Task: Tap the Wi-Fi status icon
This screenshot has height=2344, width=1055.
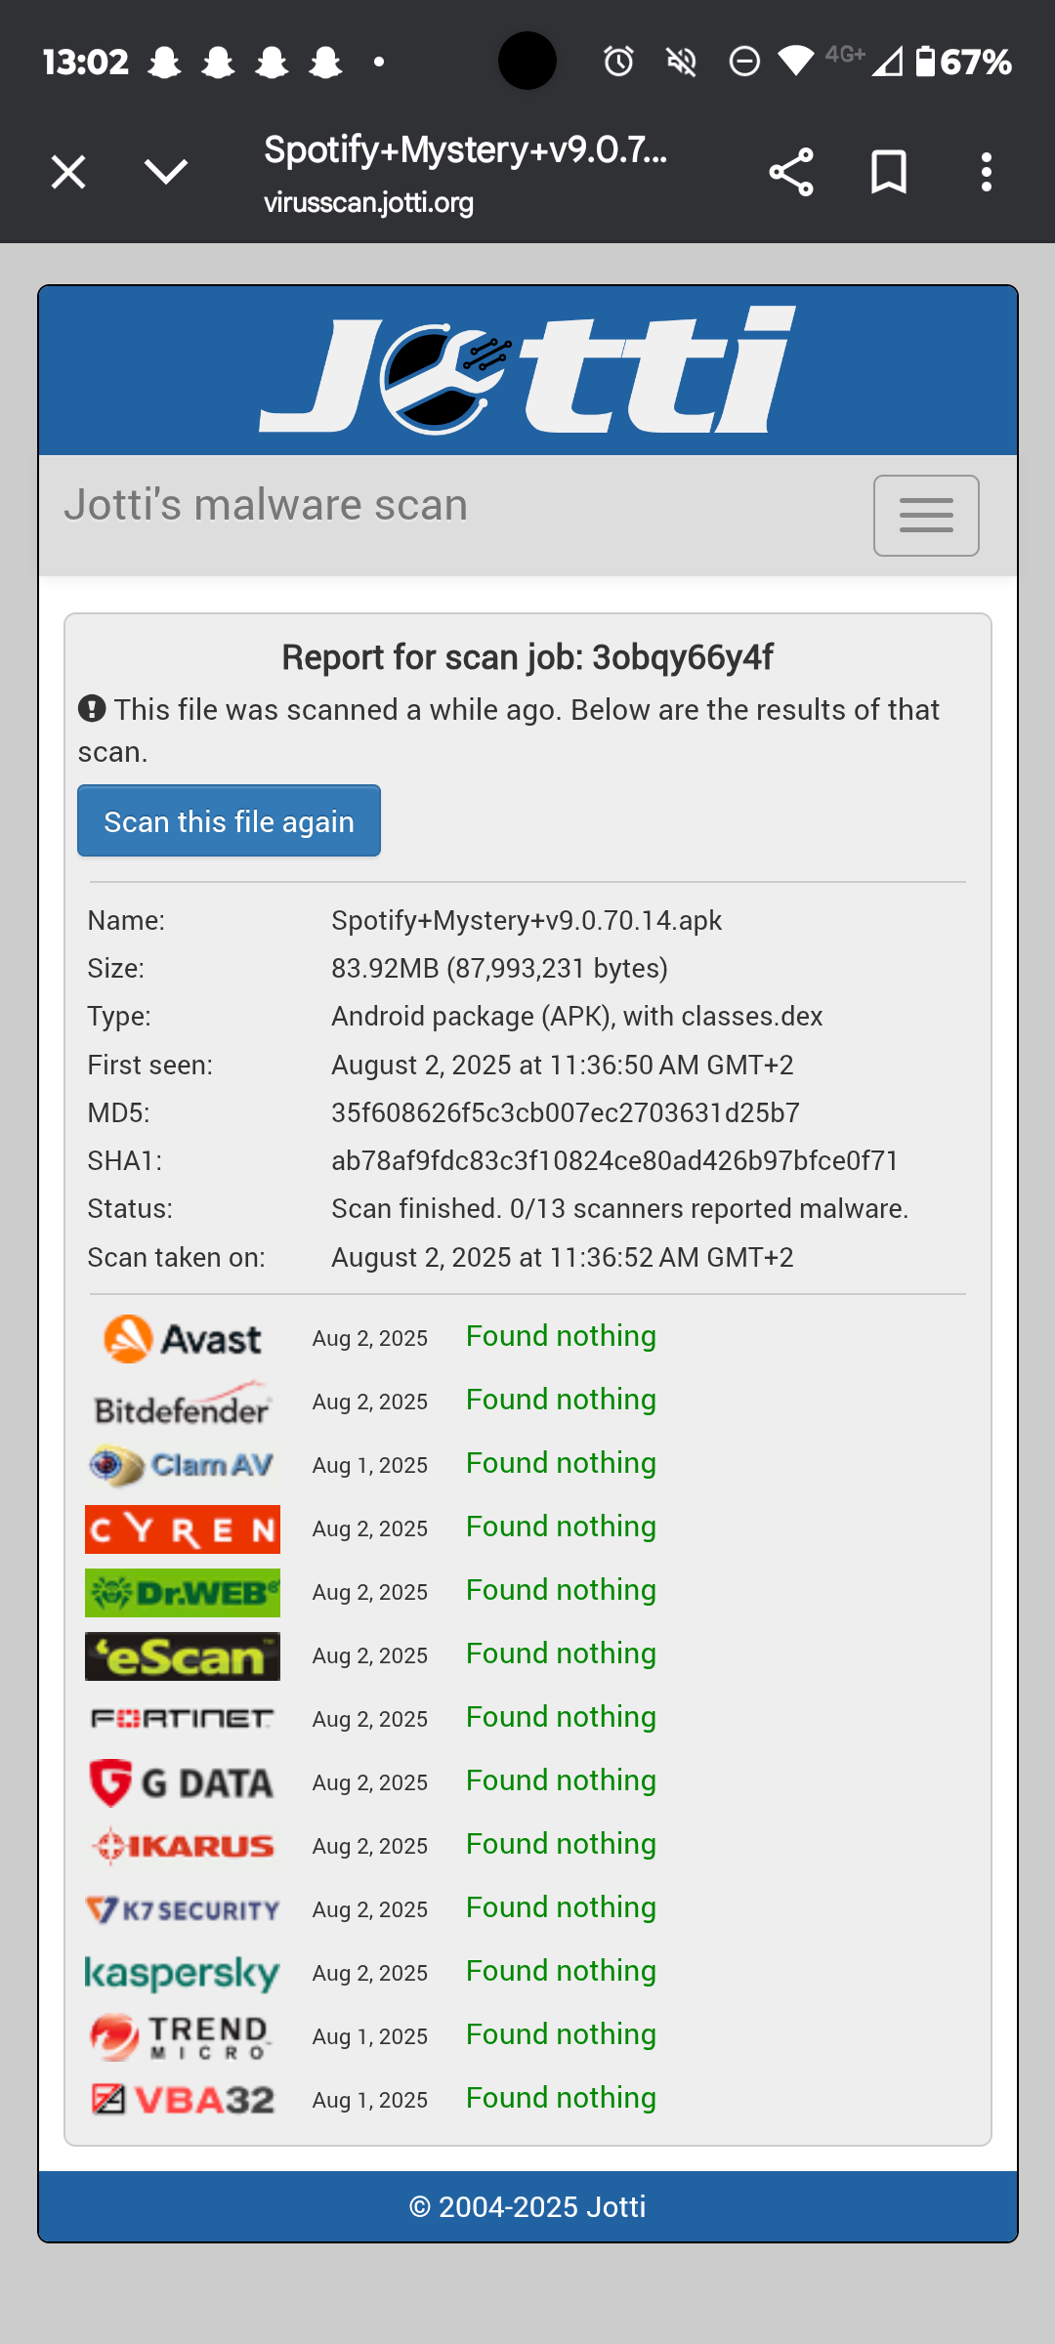Action: tap(796, 63)
